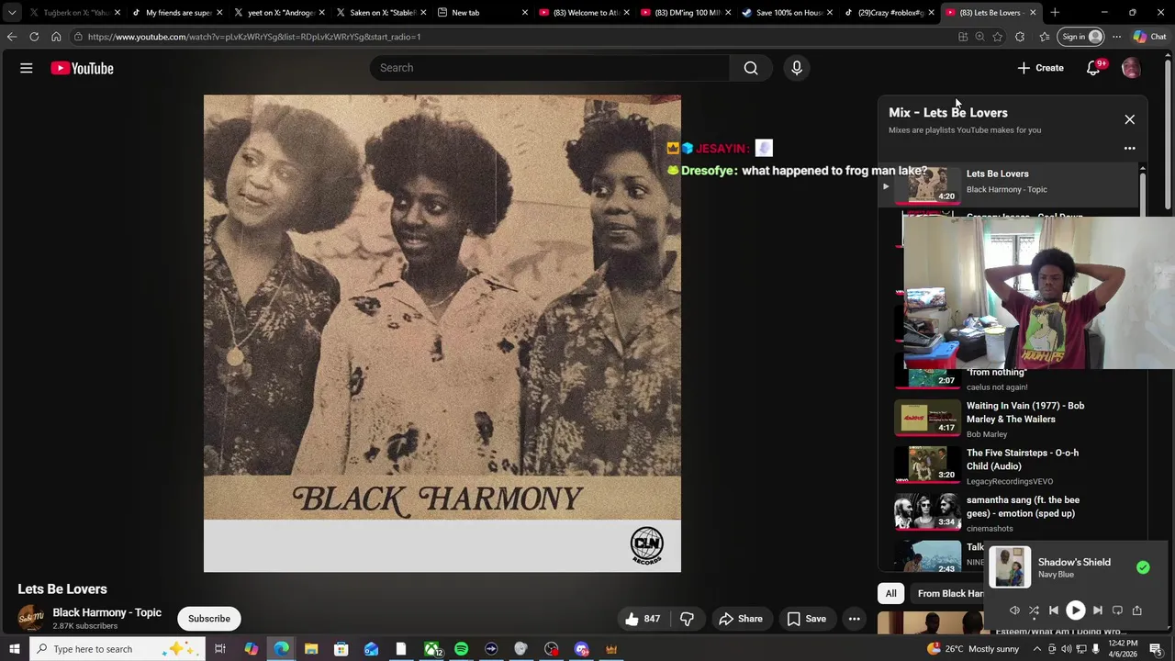Image resolution: width=1175 pixels, height=661 pixels.
Task: Save video to a playlist
Action: 806,619
